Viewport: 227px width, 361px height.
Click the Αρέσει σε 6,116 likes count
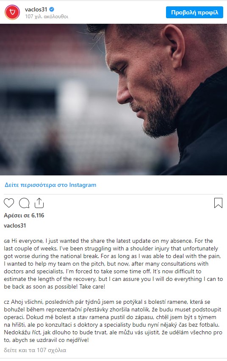24,216
